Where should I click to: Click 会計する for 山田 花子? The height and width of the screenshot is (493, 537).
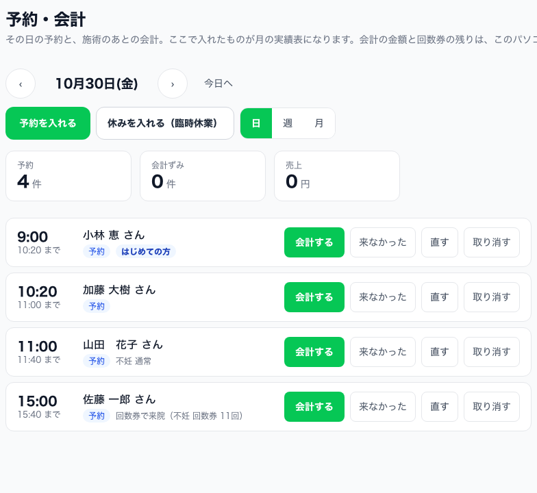(x=314, y=352)
